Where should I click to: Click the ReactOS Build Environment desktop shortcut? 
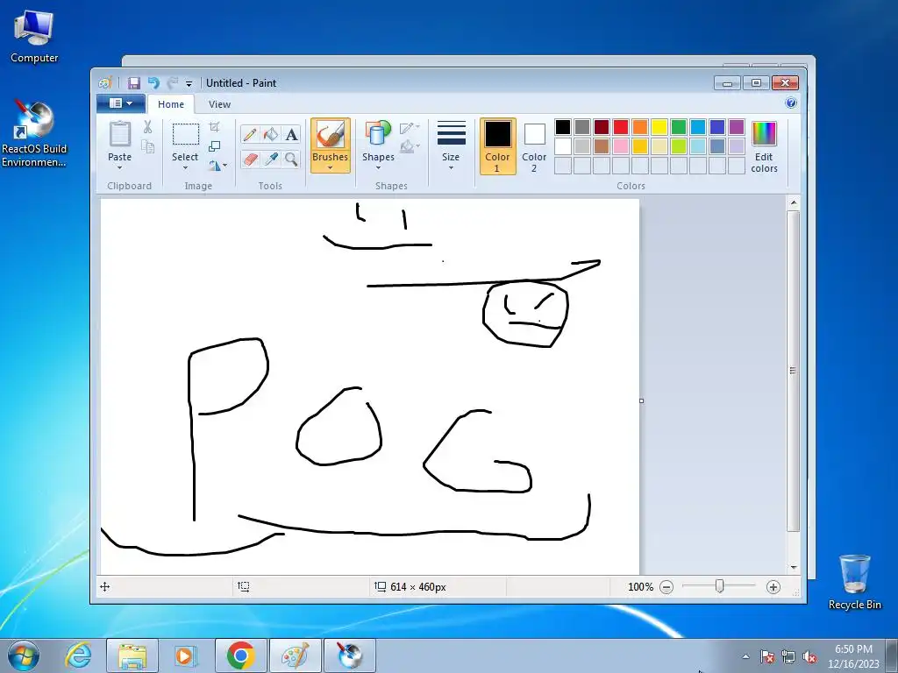[x=34, y=134]
